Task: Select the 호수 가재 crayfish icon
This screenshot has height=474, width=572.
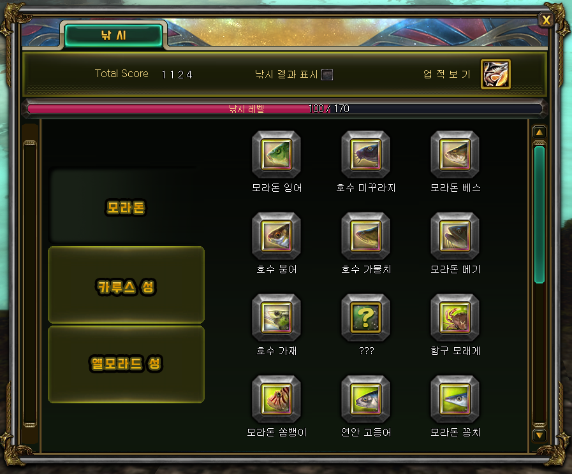Action: tap(277, 318)
